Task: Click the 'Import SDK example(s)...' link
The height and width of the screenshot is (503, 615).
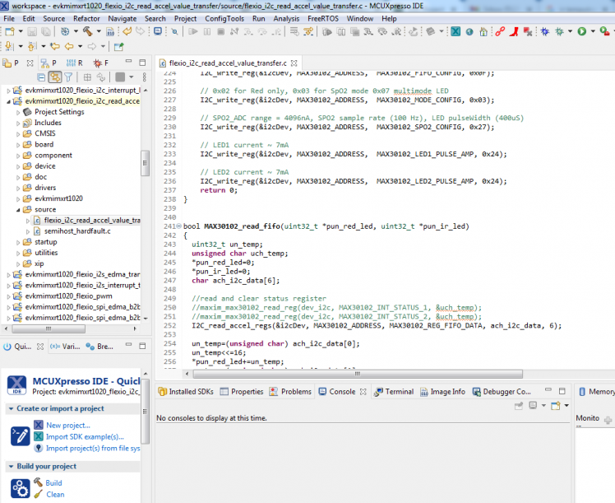Action: coord(85,436)
